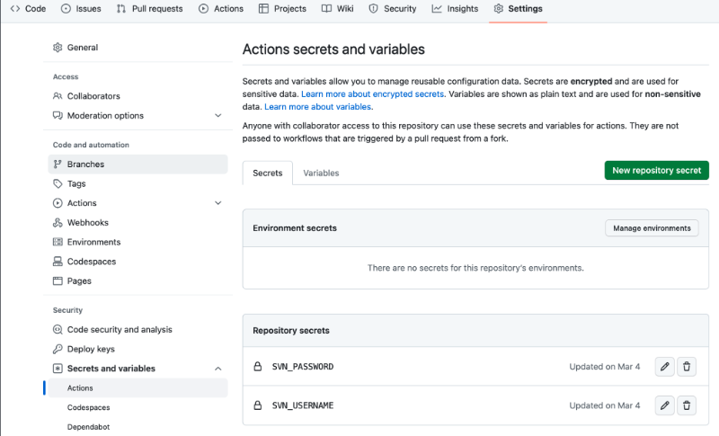Expand the Actions section chevron in sidebar
Image resolution: width=719 pixels, height=436 pixels.
(x=217, y=203)
